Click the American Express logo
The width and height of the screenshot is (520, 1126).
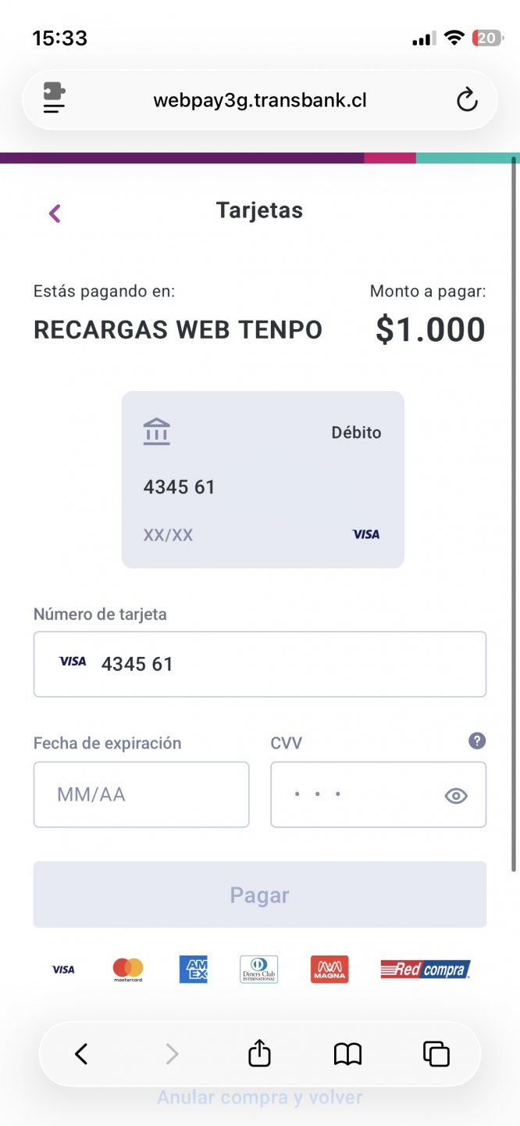(194, 970)
